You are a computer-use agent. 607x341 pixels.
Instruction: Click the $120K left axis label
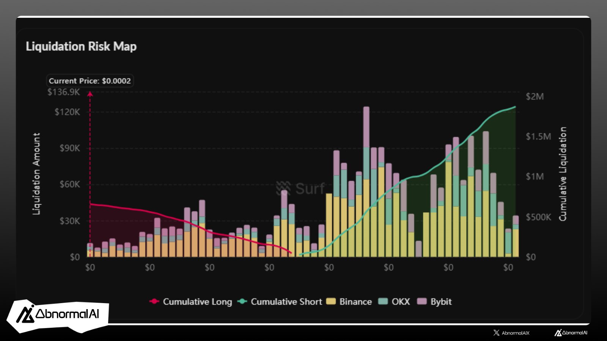pyautogui.click(x=67, y=112)
